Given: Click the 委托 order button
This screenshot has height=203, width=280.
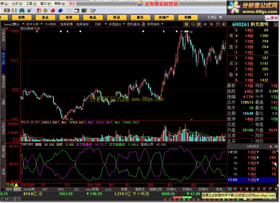Looking at the screenshot, I should tap(72, 4).
